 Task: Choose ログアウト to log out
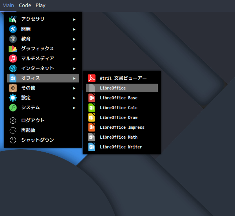coord(43,121)
